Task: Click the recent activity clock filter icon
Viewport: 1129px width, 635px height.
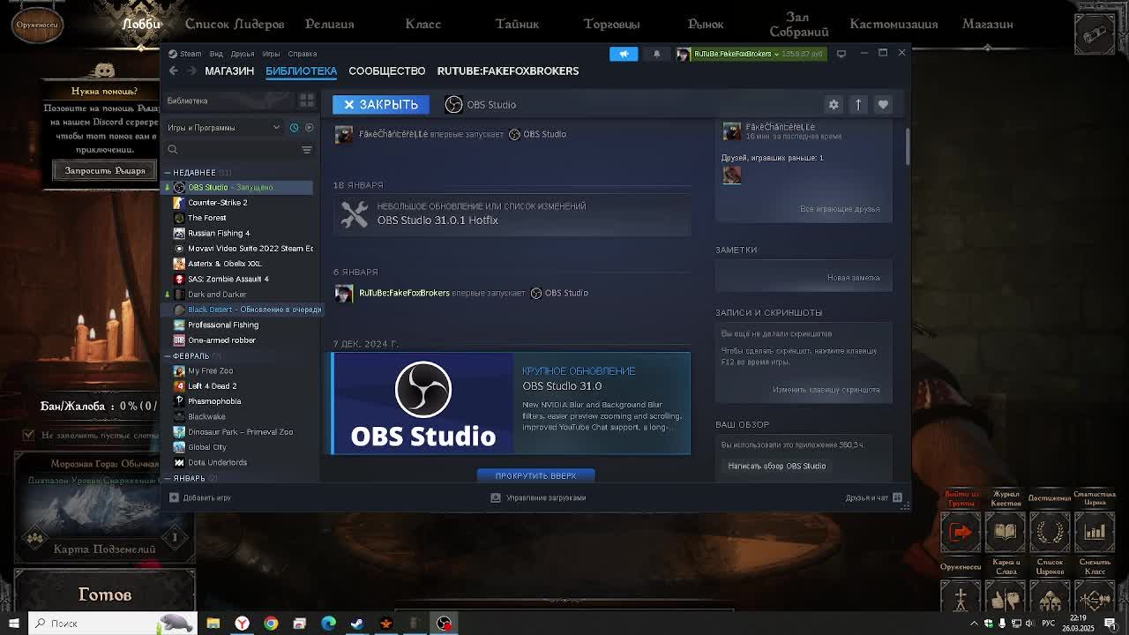Action: point(294,127)
